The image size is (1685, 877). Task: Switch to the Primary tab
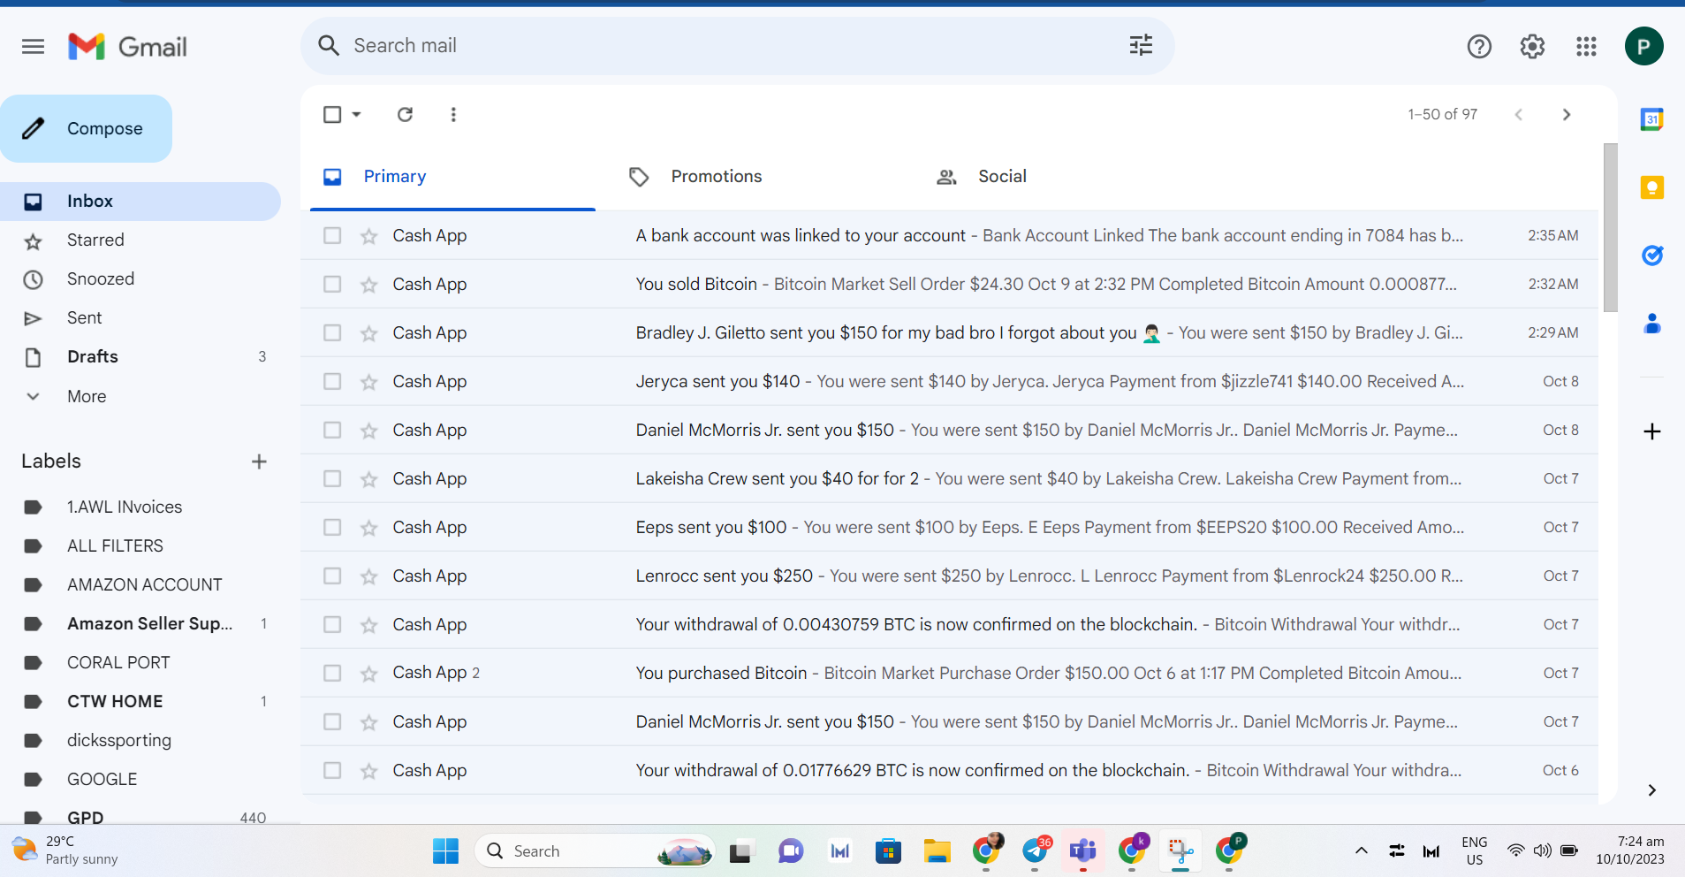(x=452, y=177)
